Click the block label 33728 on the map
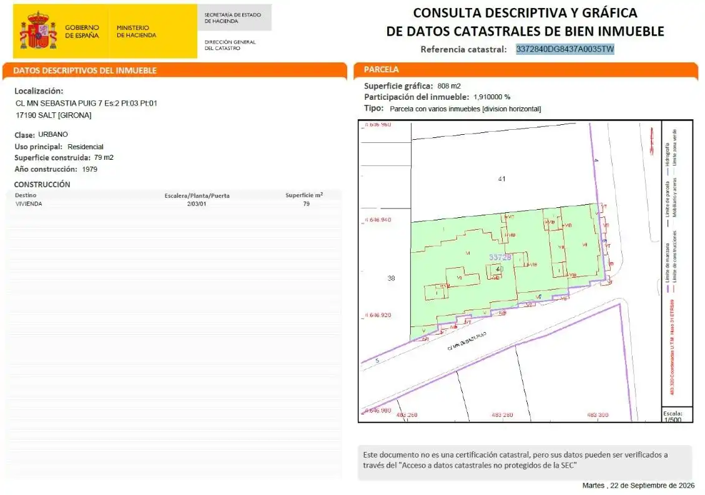This screenshot has height=495, width=705. (500, 257)
